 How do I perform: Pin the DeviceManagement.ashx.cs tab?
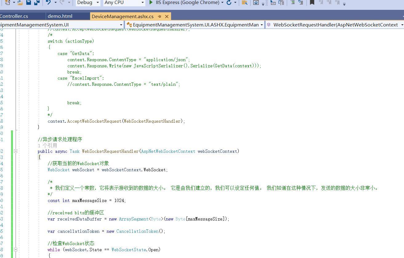(x=159, y=16)
